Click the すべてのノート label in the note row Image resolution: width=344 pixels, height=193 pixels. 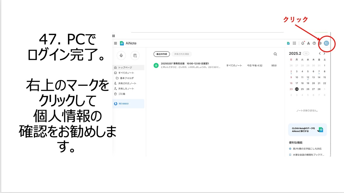pos(234,66)
